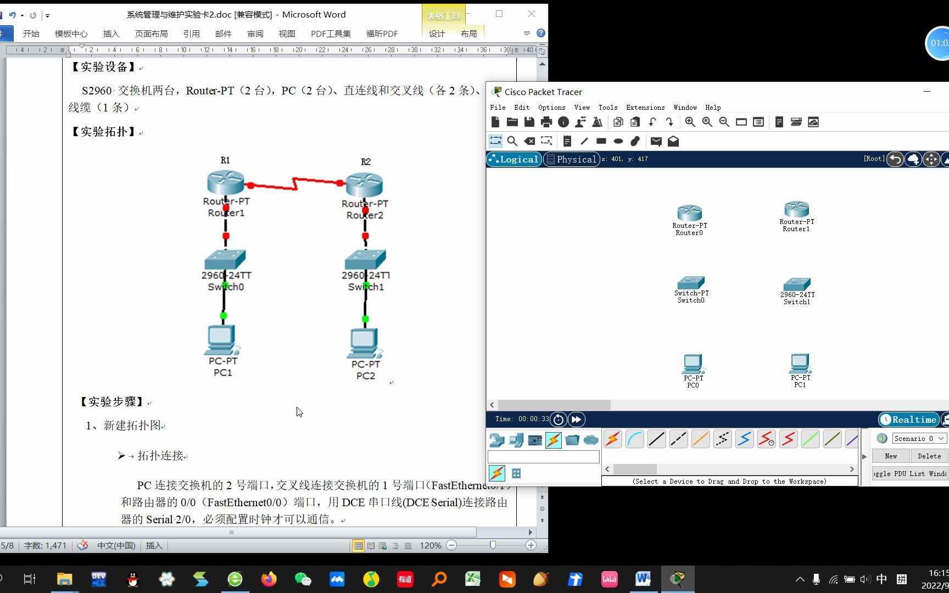Open the network information icon
This screenshot has width=949, height=593.
pyautogui.click(x=563, y=122)
